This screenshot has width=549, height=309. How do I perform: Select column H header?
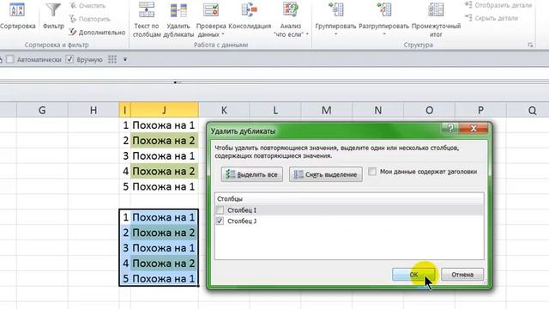click(94, 110)
